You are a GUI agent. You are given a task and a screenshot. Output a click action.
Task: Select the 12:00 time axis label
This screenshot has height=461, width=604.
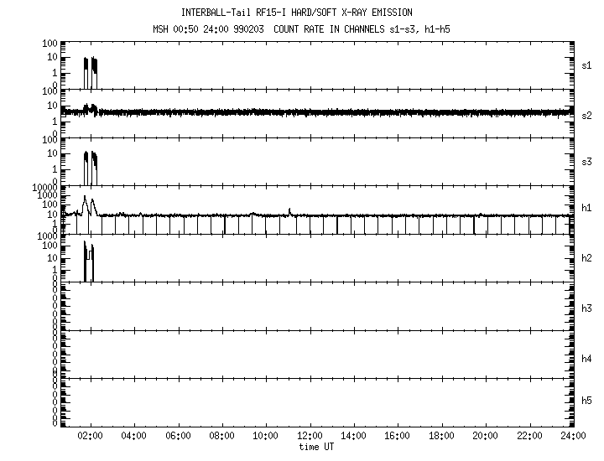pyautogui.click(x=310, y=437)
